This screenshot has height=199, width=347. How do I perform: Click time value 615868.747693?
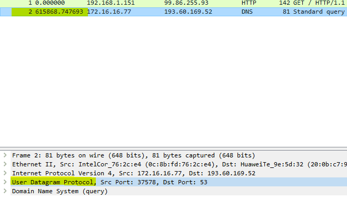tap(59, 12)
